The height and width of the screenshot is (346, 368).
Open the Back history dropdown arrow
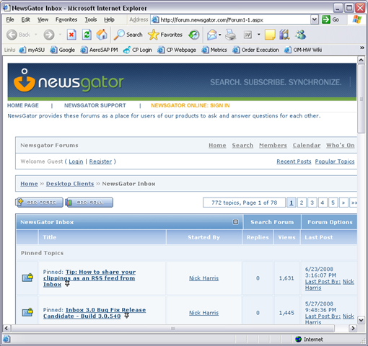pyautogui.click(x=36, y=35)
